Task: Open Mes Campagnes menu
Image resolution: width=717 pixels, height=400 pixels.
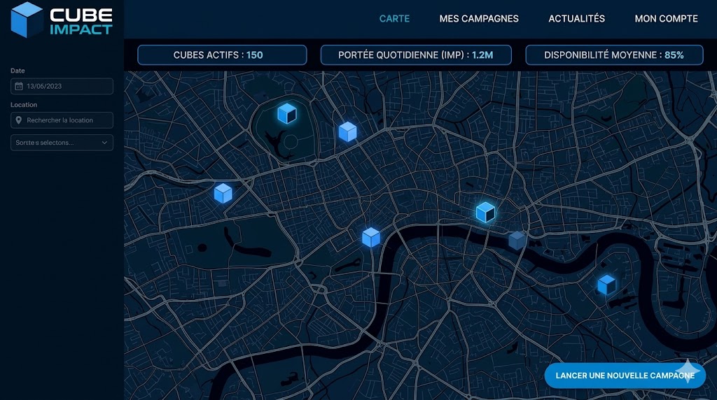Action: [x=479, y=19]
